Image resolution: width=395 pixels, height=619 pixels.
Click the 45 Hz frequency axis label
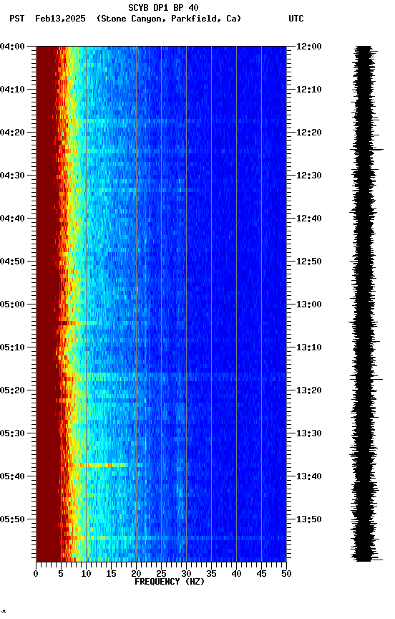pyautogui.click(x=261, y=574)
